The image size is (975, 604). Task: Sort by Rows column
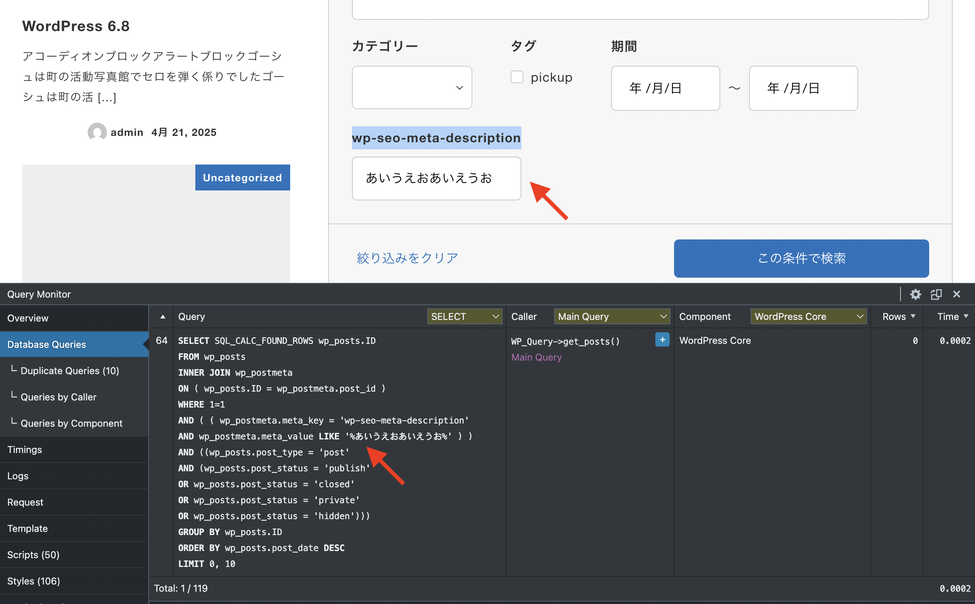pos(898,317)
